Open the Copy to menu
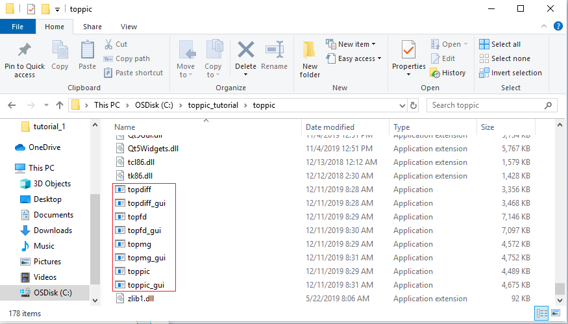 213,58
